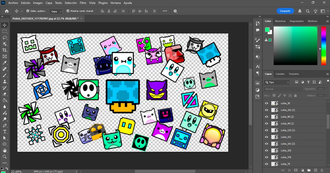
Task: Hide the cube_30 layer
Action: pos(266,103)
